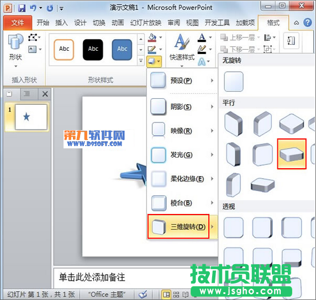Open the Undo history dropdown arrow
The width and height of the screenshot is (316, 300).
(41, 8)
